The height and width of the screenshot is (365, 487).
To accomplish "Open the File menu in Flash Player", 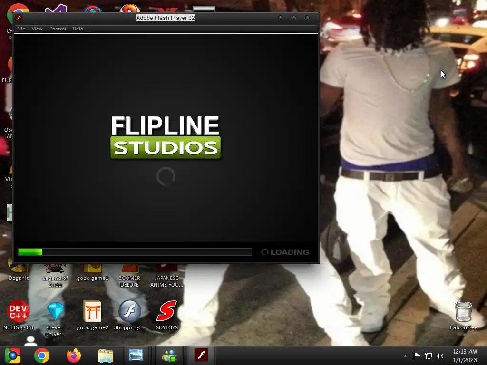I will click(21, 29).
